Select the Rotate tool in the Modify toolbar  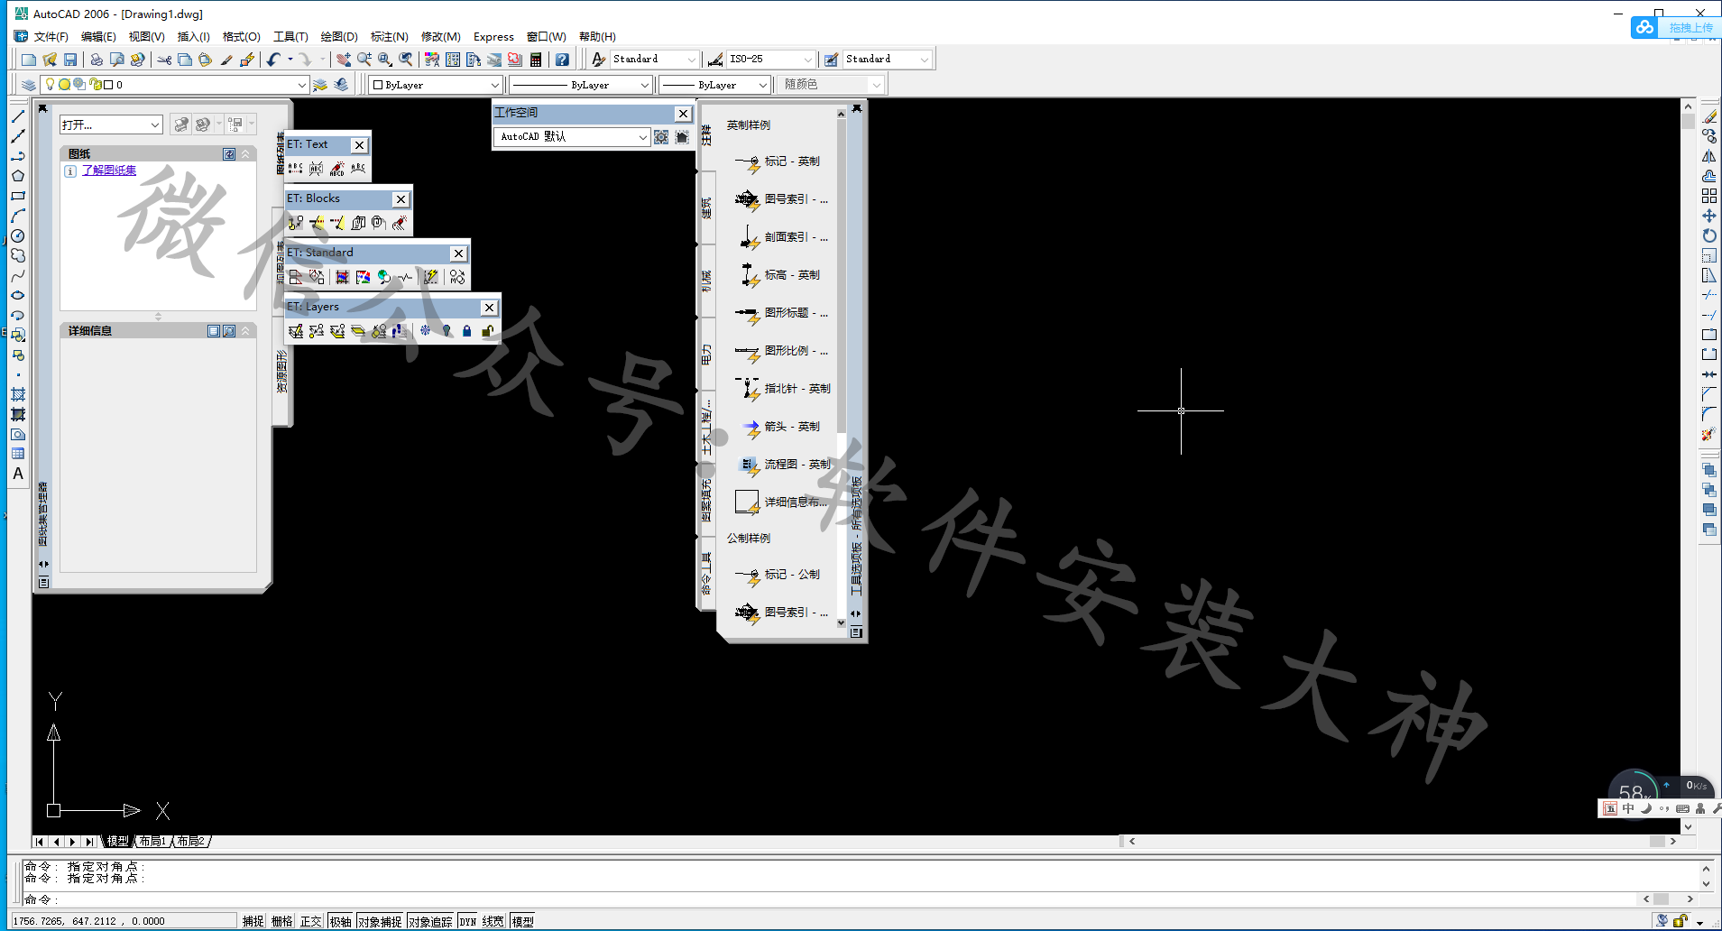(1709, 235)
